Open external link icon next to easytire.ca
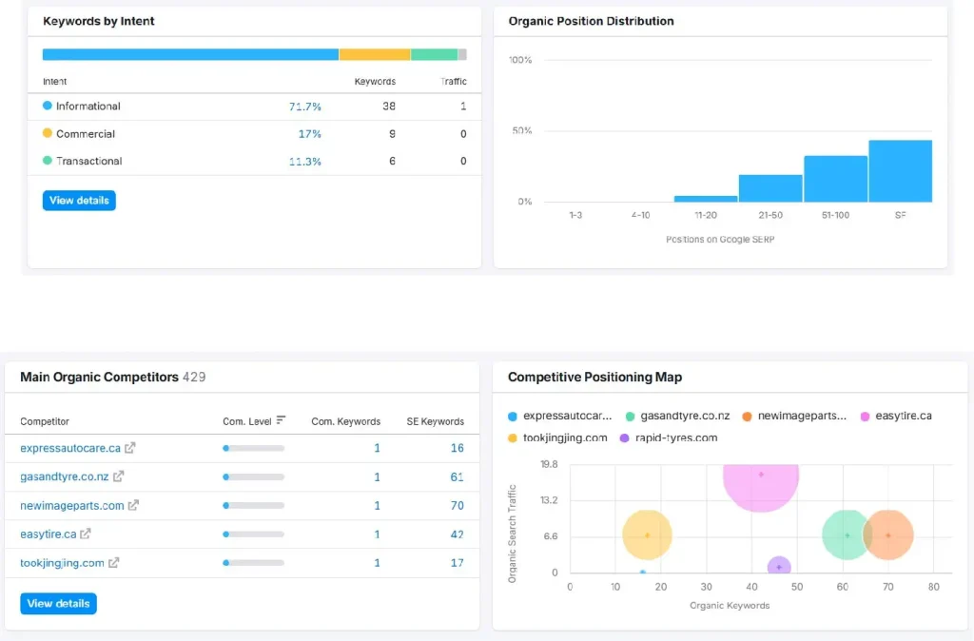Viewport: 974px width, 641px height. coord(86,534)
